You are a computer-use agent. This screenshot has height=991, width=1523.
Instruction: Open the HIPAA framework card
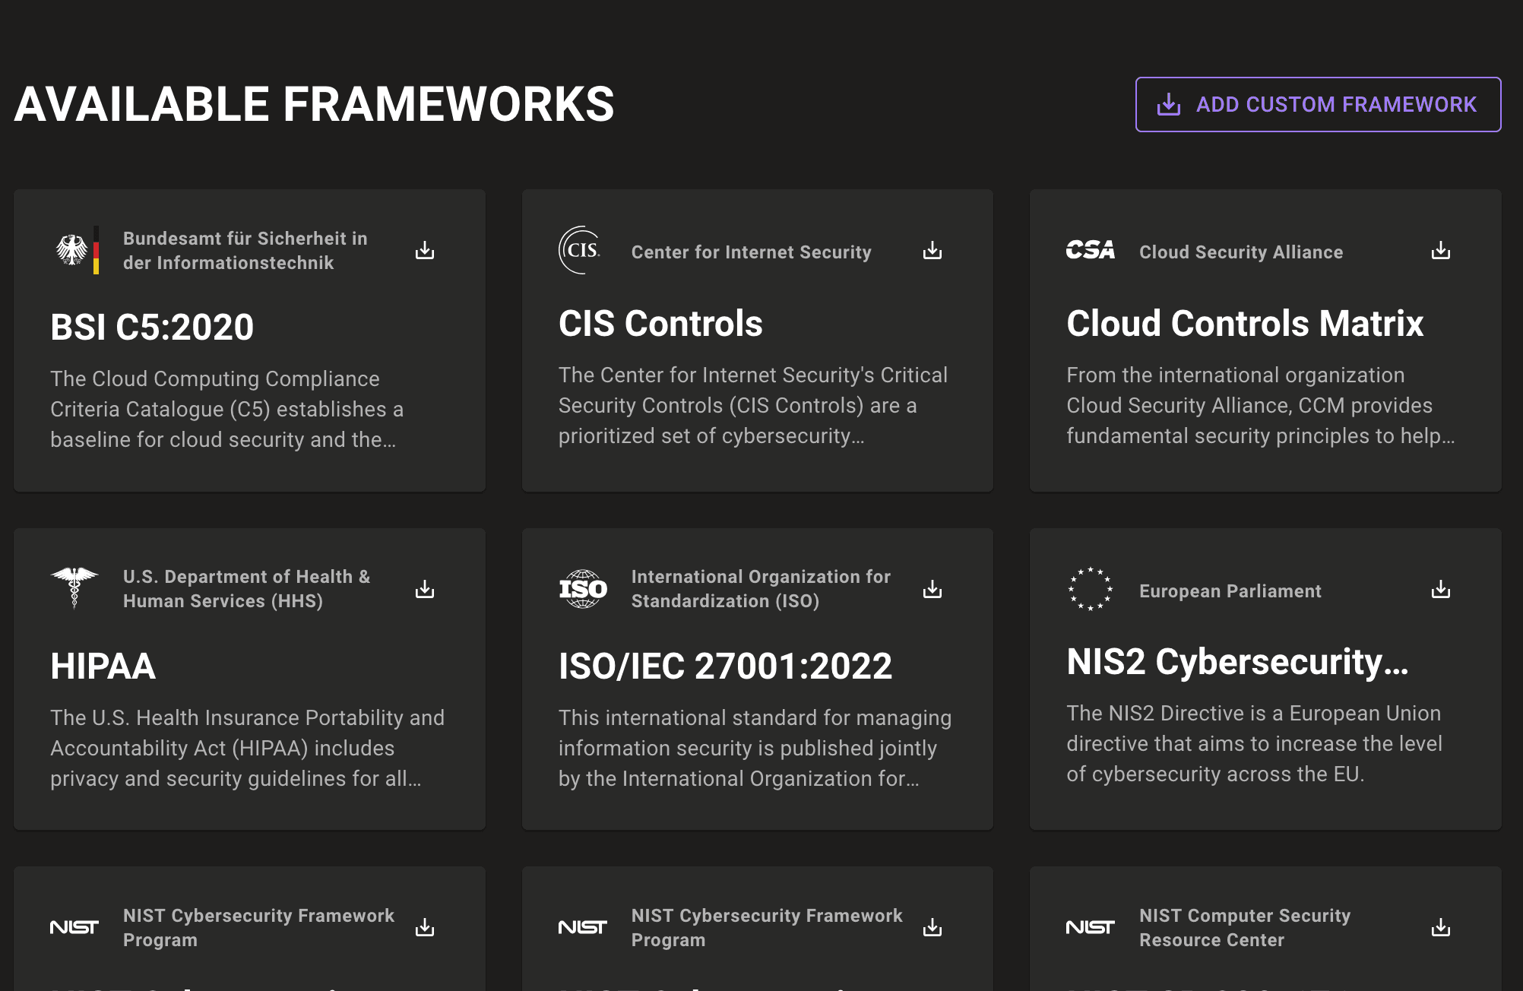pos(102,667)
